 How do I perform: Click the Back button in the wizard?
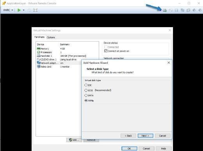128,135
